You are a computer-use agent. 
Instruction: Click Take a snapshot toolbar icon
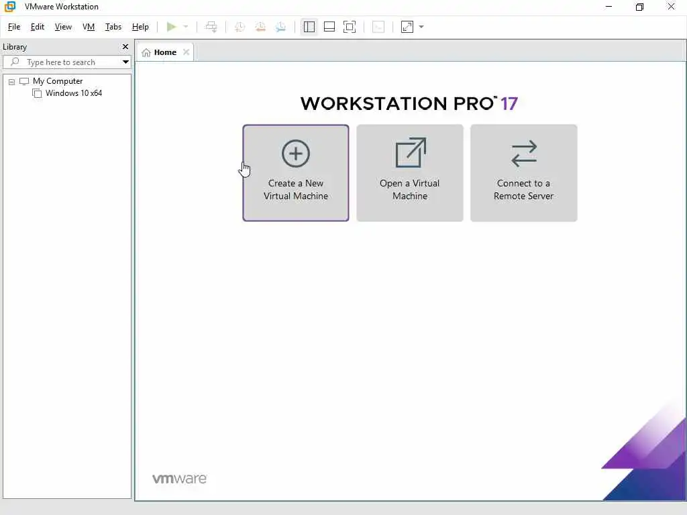[x=240, y=27]
